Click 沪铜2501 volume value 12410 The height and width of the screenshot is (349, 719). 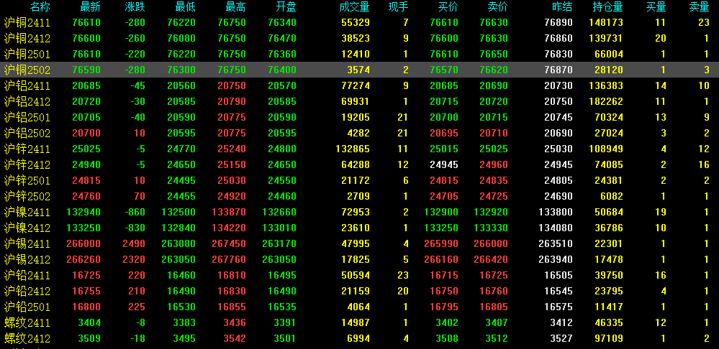point(356,55)
